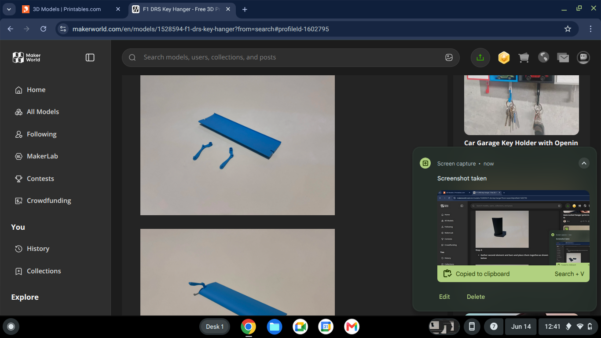Open the yellow hexagon points icon
The width and height of the screenshot is (601, 338).
click(x=503, y=58)
